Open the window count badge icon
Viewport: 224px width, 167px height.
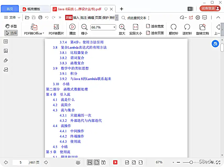pos(190,9)
